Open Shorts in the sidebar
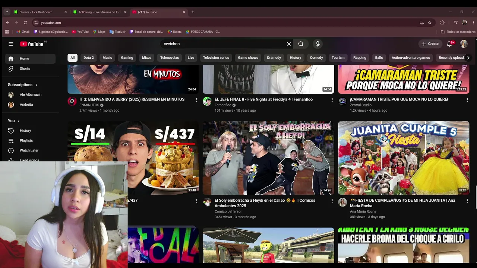The height and width of the screenshot is (268, 477). point(30,68)
